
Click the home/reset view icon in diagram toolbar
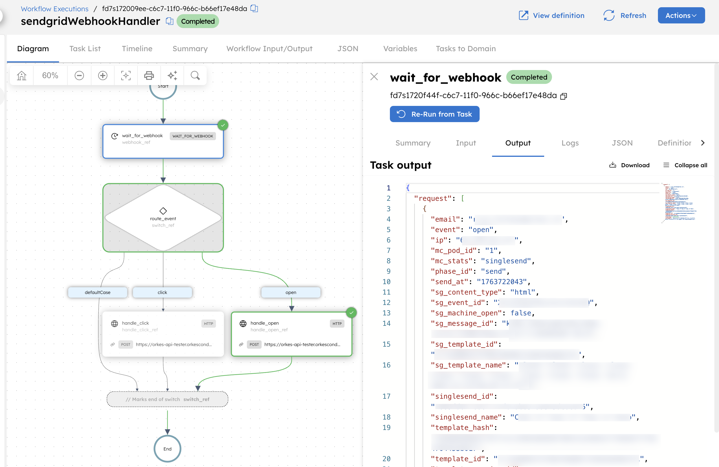[x=21, y=76]
